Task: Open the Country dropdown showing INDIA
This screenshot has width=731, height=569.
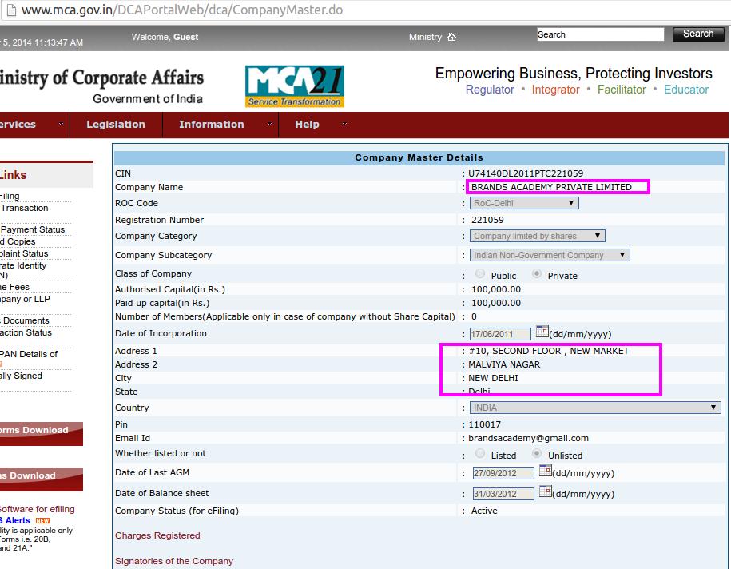Action: point(595,408)
